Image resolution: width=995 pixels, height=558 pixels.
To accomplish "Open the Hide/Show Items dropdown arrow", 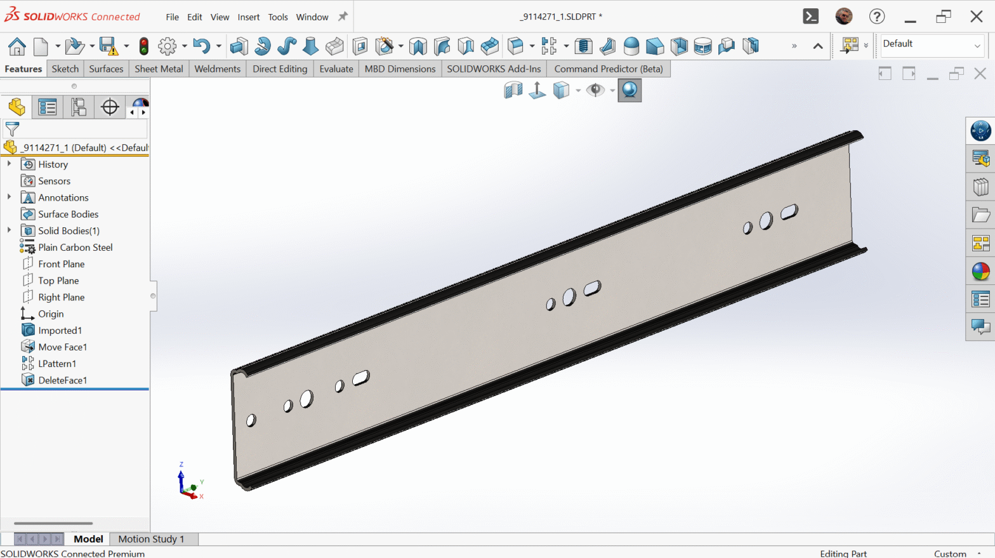I will click(x=612, y=91).
